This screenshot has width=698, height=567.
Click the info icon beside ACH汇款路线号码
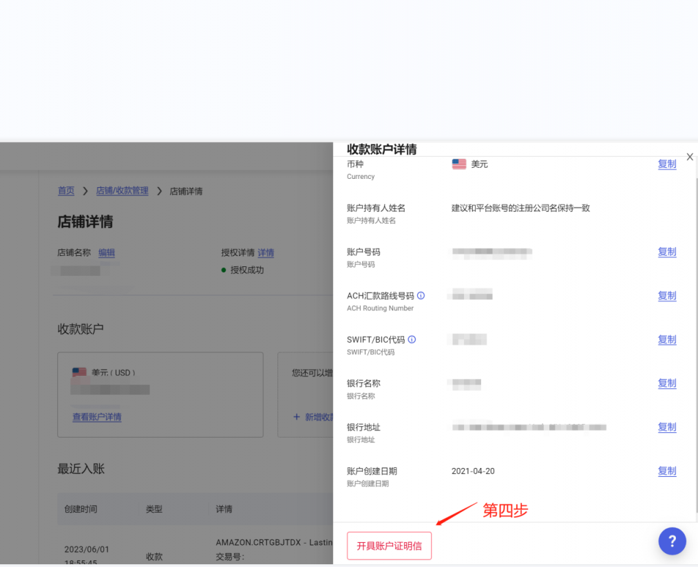(422, 295)
